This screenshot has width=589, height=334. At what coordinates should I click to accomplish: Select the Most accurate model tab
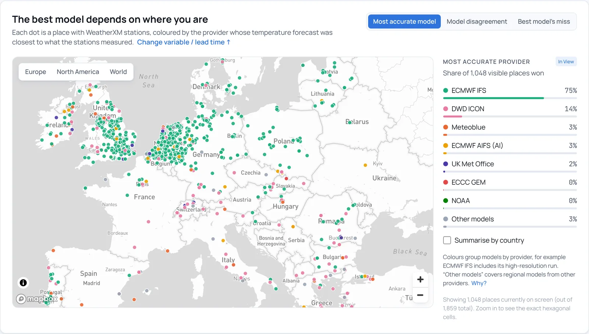tap(404, 22)
